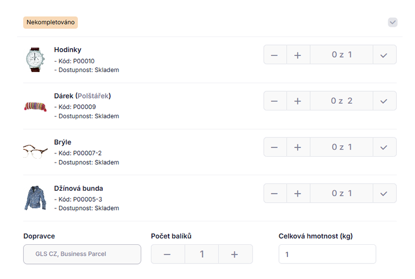The height and width of the screenshot is (279, 415).
Task: Increase picked quantity for Hodinky
Action: [298, 54]
